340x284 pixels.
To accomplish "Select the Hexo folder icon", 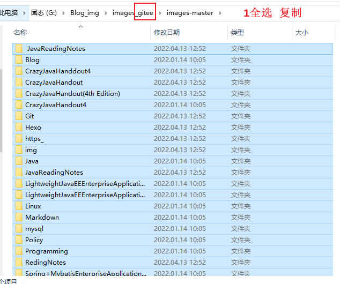I will pyautogui.click(x=19, y=128).
